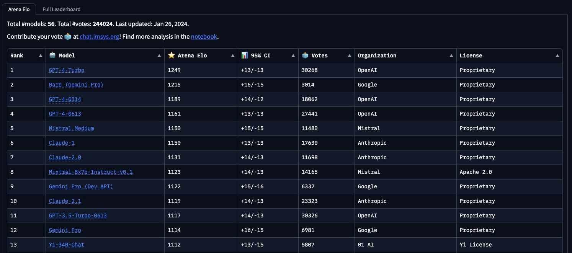Open the GPT-3.5-Turbo-0613 model link

(78, 215)
